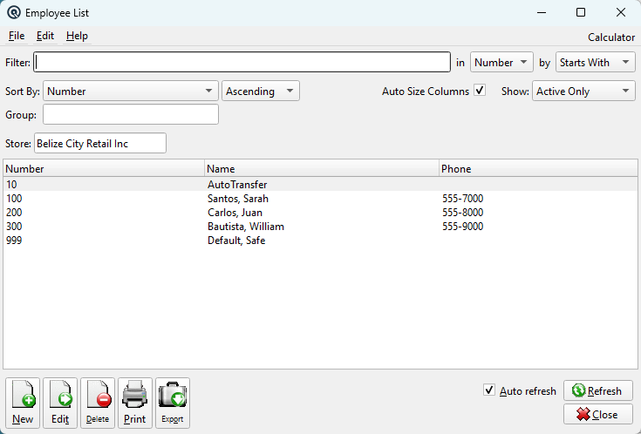Open the Calculator link
Image resolution: width=641 pixels, height=434 pixels.
click(611, 37)
